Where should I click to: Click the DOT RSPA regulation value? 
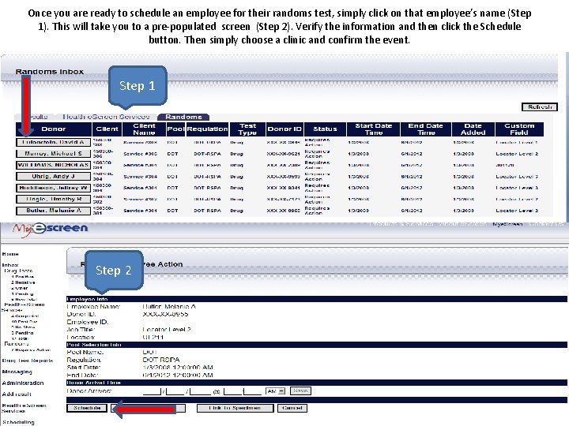pos(161,360)
